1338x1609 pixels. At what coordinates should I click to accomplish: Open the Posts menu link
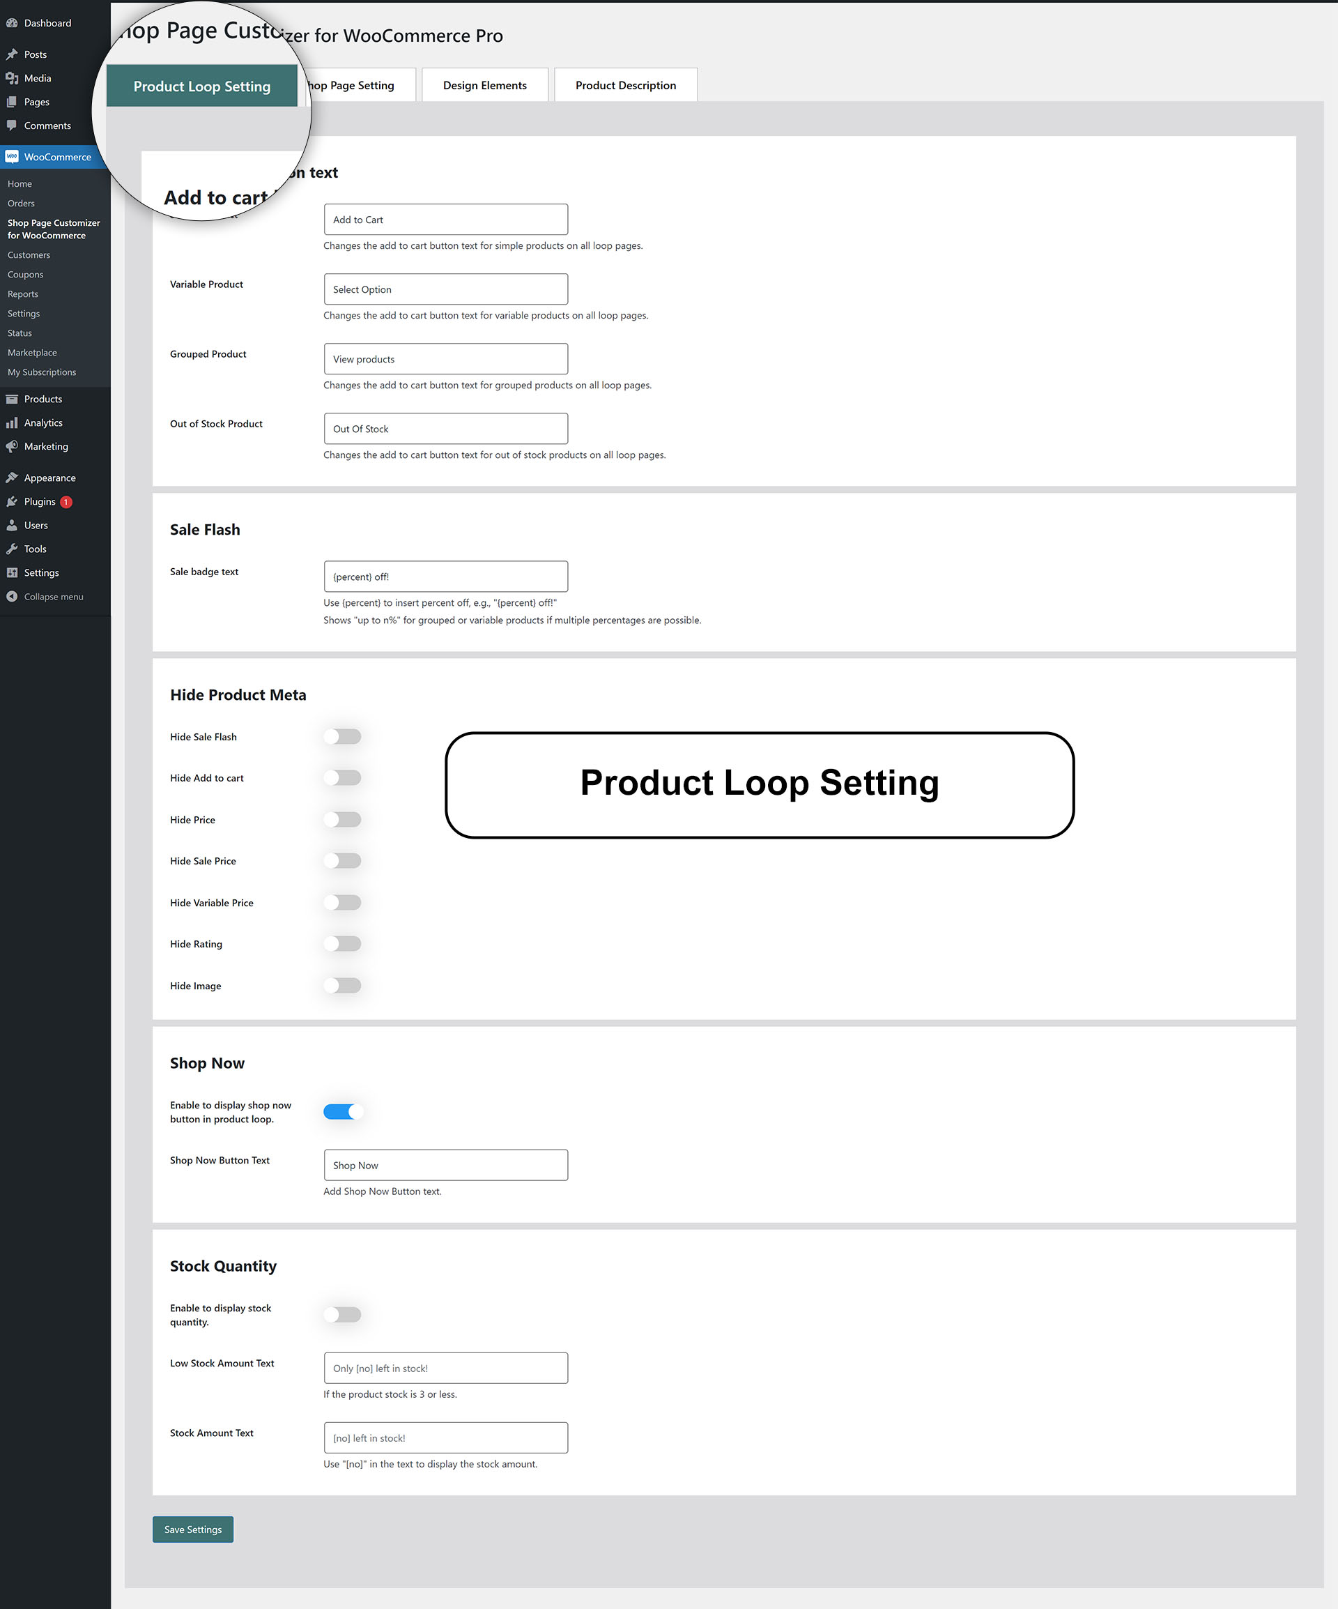tap(36, 54)
